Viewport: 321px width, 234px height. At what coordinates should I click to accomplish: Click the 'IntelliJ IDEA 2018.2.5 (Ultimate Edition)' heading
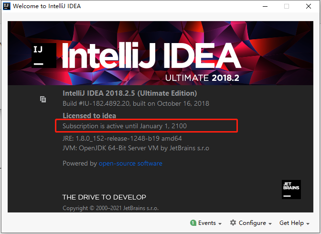tap(130, 93)
